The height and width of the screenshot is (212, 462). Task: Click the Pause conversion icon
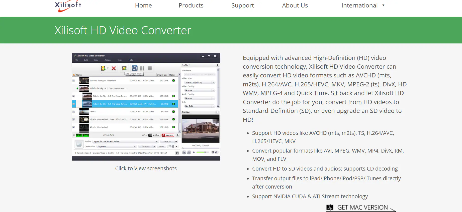(x=142, y=68)
